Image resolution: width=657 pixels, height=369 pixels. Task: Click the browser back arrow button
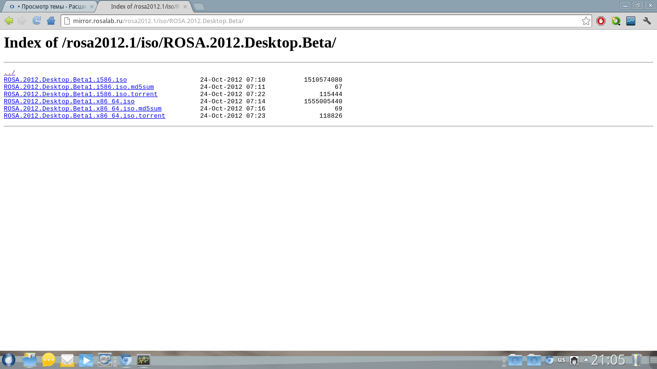[9, 21]
